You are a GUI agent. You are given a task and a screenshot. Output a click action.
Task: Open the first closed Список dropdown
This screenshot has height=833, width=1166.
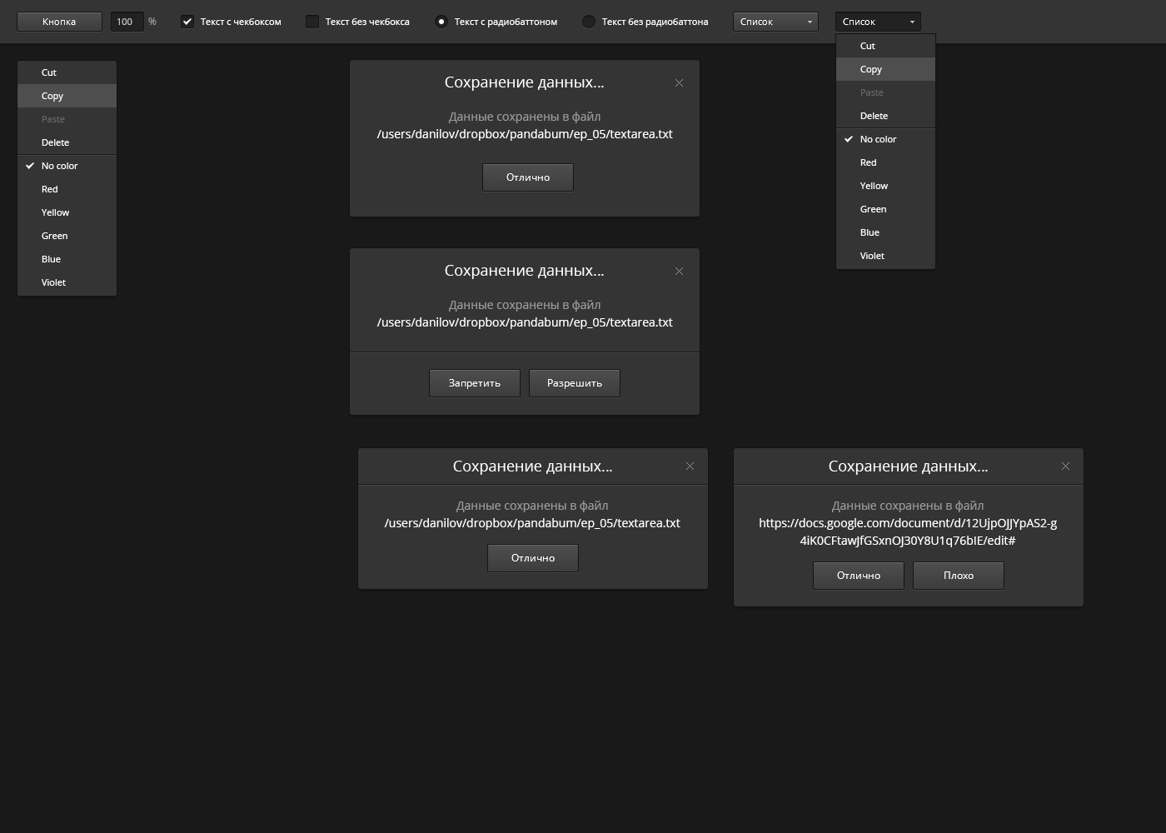point(775,22)
